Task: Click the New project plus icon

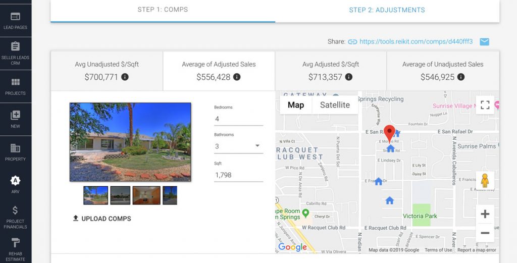Action: tap(16, 115)
